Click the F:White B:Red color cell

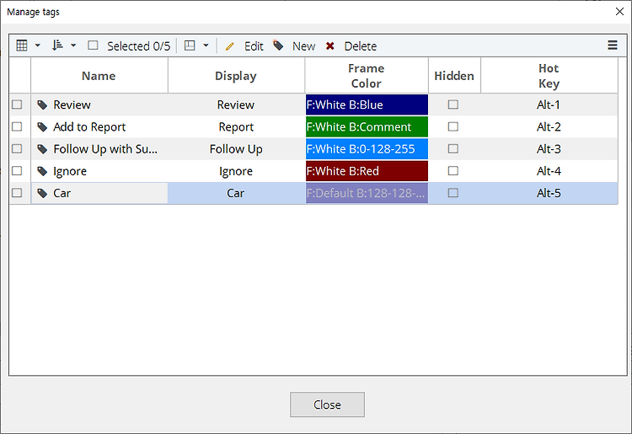coord(367,171)
